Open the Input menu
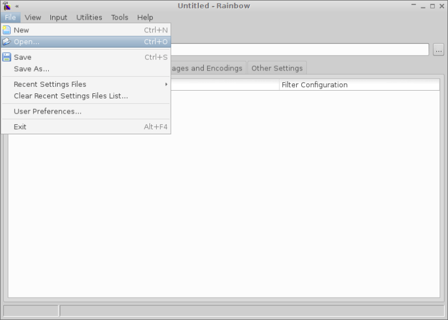The height and width of the screenshot is (320, 448). 58,17
